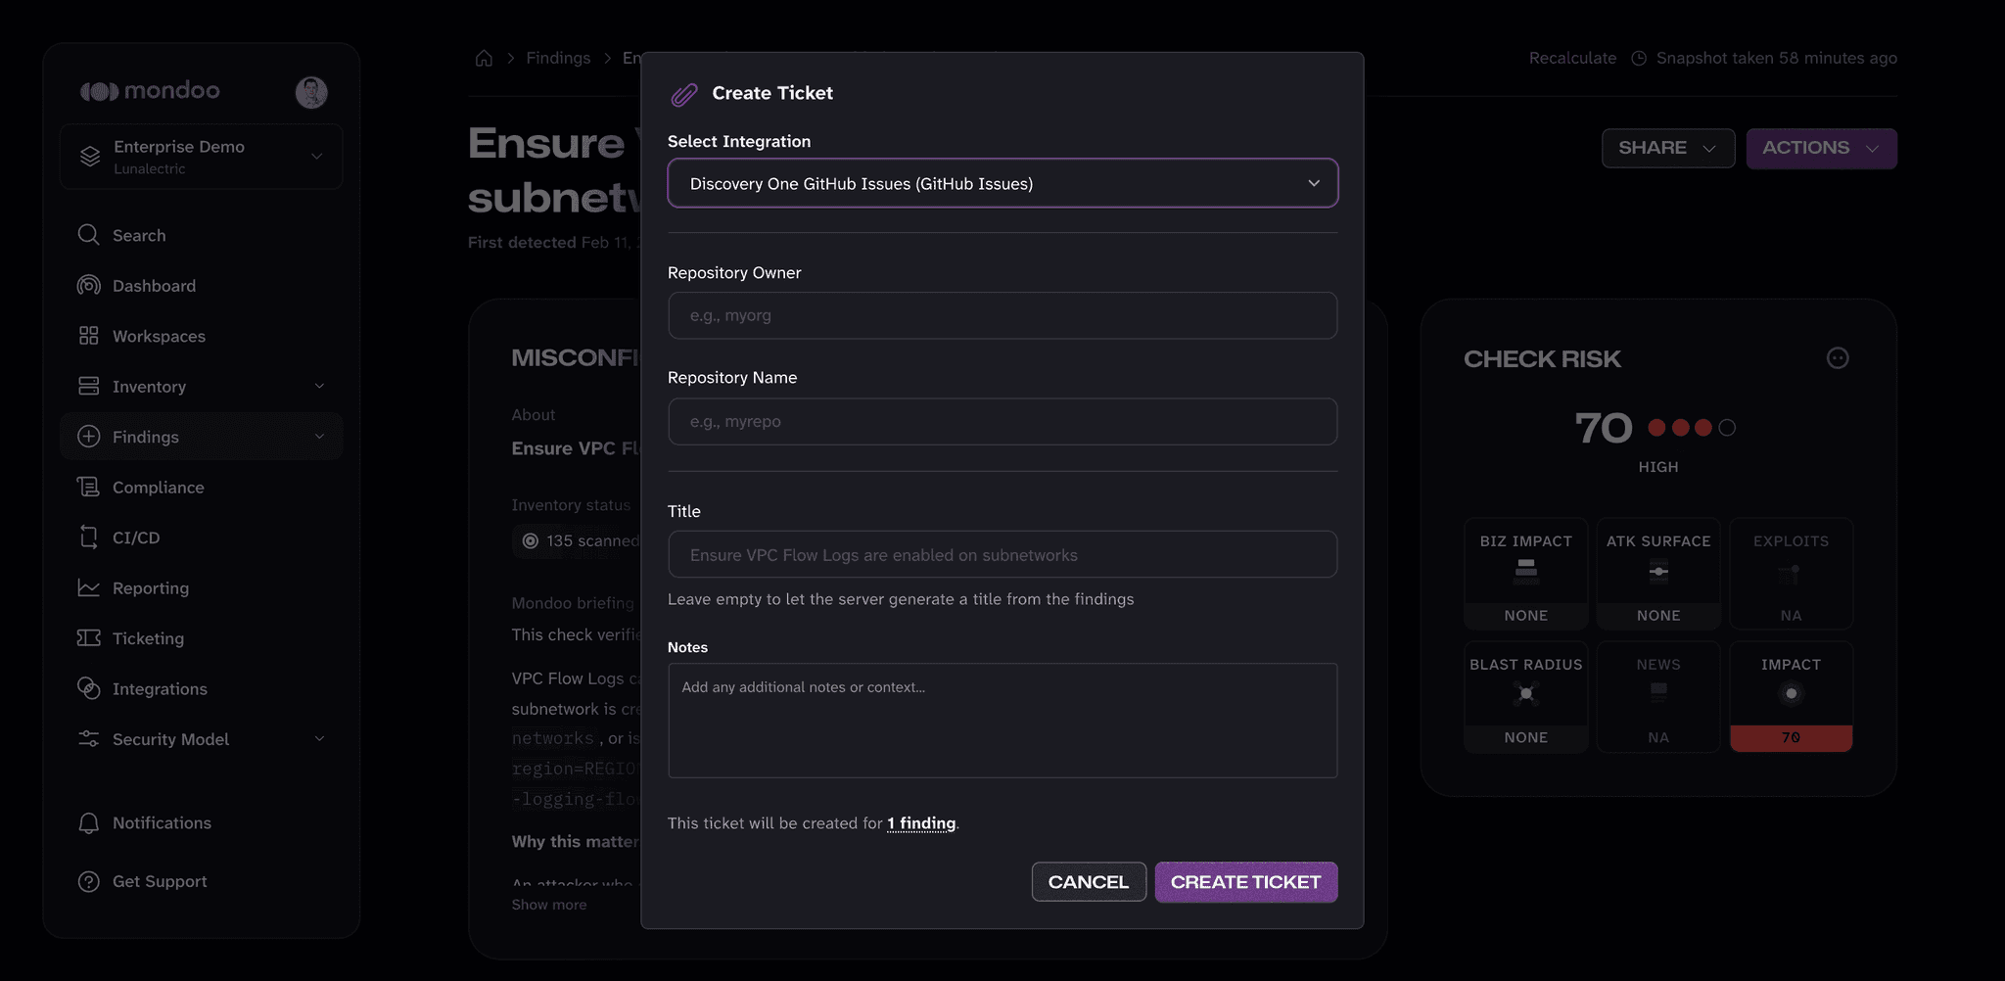Click the Search magnifier icon

tap(88, 235)
